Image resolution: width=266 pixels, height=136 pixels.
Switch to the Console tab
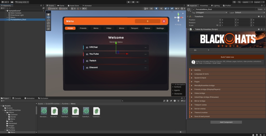point(16,98)
